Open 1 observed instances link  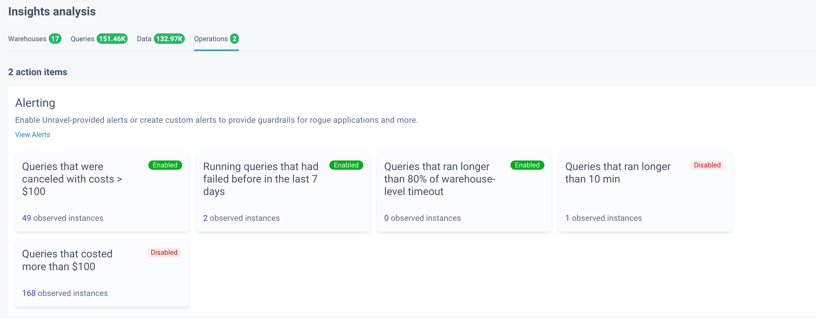point(567,218)
